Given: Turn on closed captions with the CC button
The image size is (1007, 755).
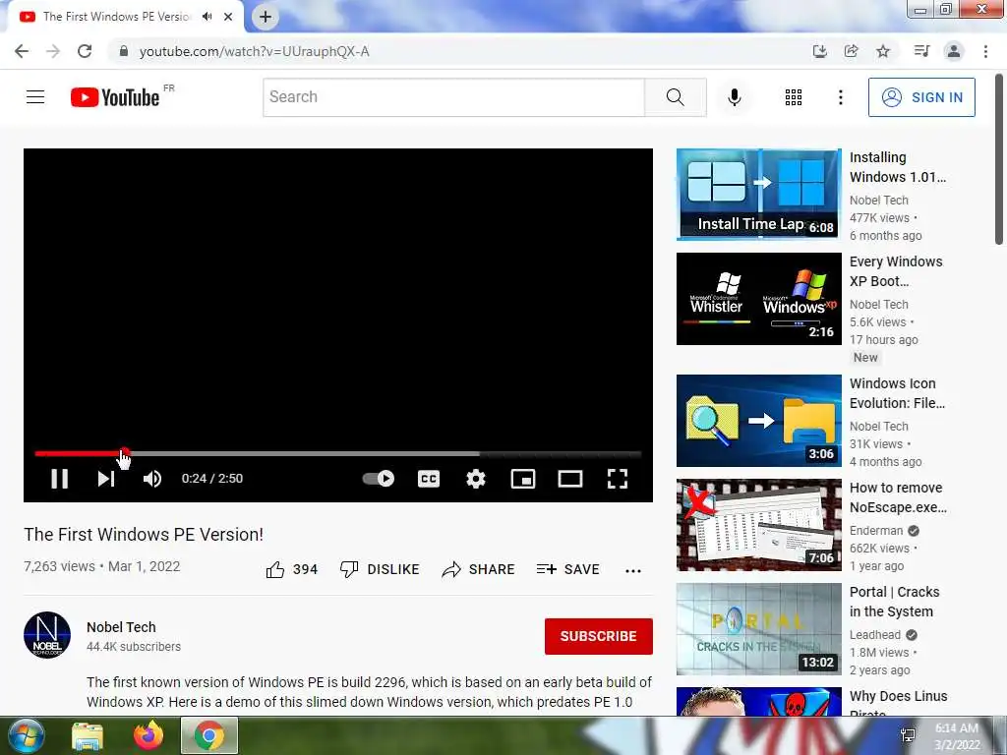Looking at the screenshot, I should coord(429,479).
